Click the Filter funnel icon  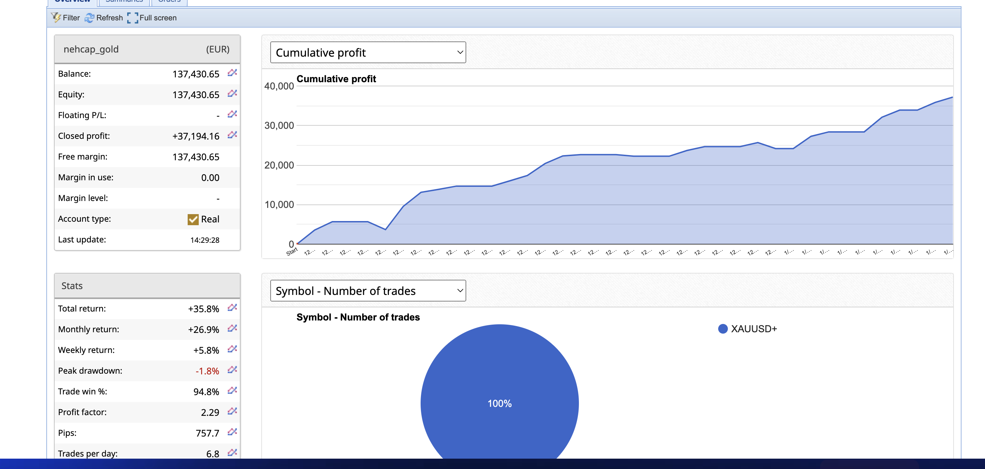(x=56, y=18)
